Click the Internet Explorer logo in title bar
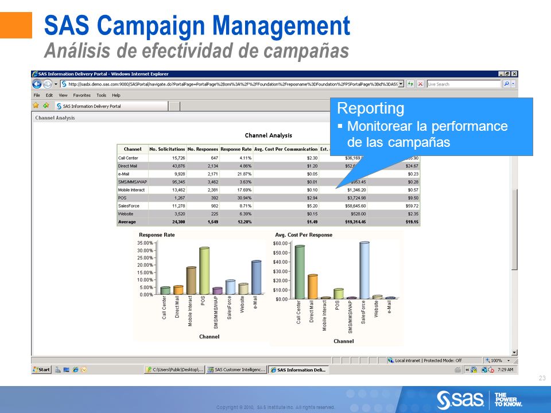551x413 pixels. 35,74
